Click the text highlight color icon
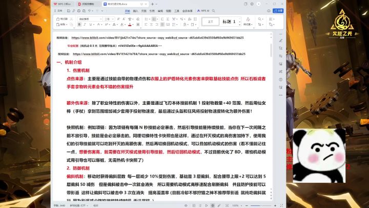 coord(122,24)
